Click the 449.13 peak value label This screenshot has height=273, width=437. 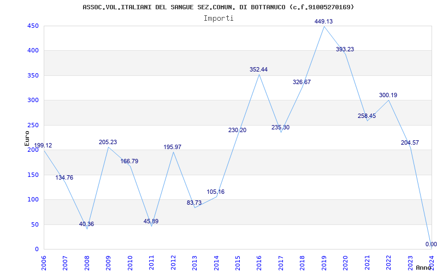pos(323,21)
